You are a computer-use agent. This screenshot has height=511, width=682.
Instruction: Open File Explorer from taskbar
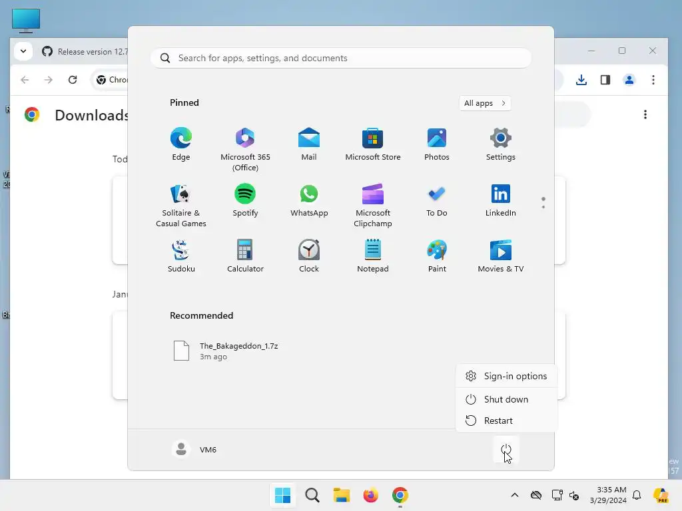[342, 495]
